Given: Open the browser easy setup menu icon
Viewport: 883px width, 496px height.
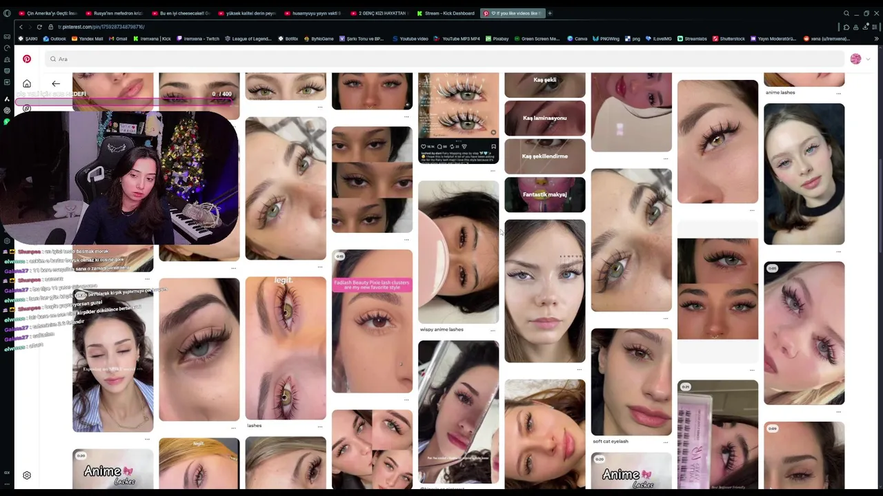Looking at the screenshot, I should [x=874, y=27].
